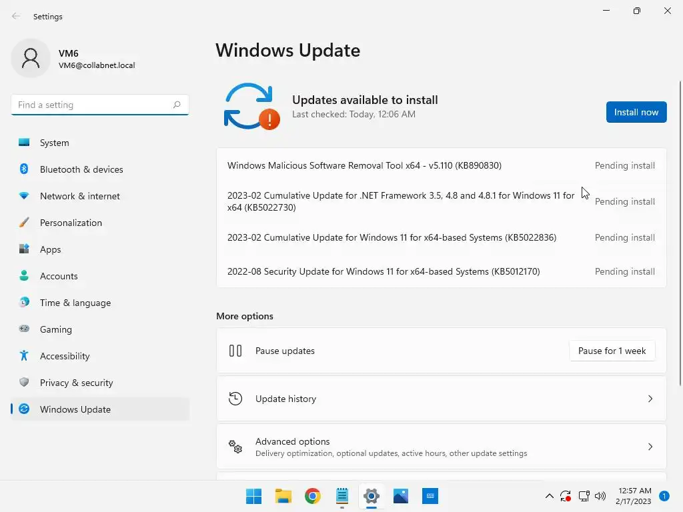Screen dimensions: 683x512
Task: Click Pause for 1 week button
Action: point(612,351)
